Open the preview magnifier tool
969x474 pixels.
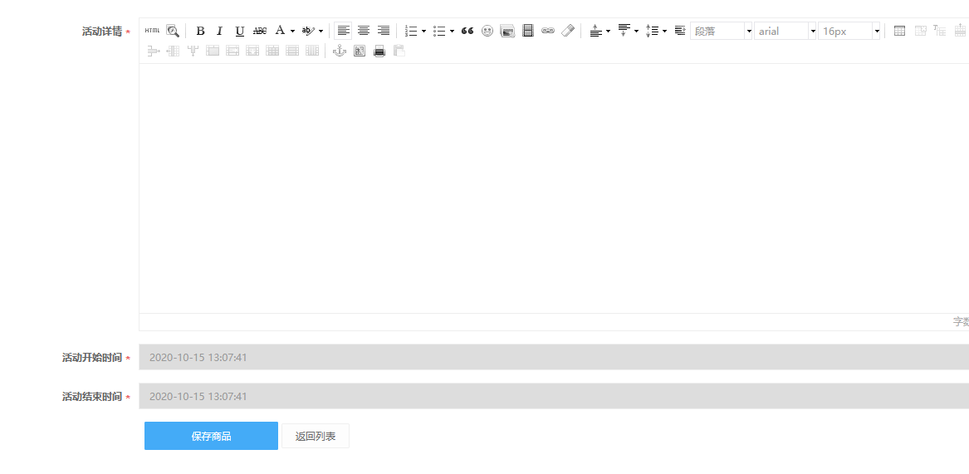(173, 30)
